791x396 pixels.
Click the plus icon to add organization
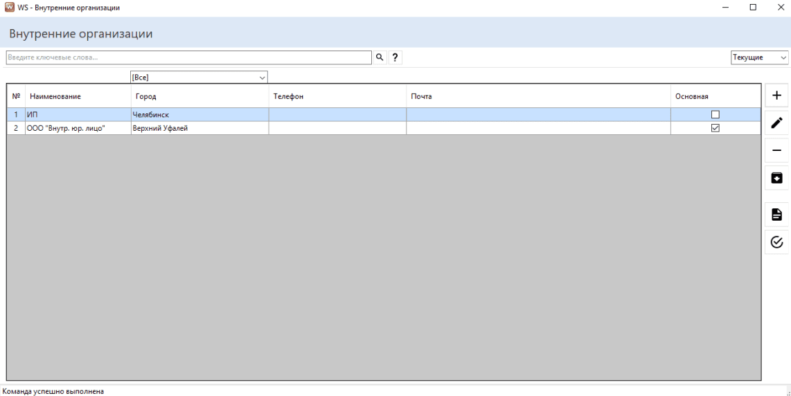[x=776, y=96]
